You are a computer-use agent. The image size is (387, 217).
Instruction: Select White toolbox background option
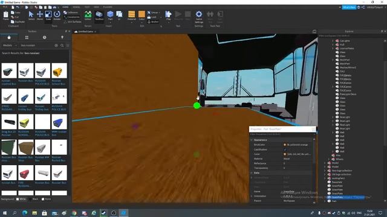(21, 199)
